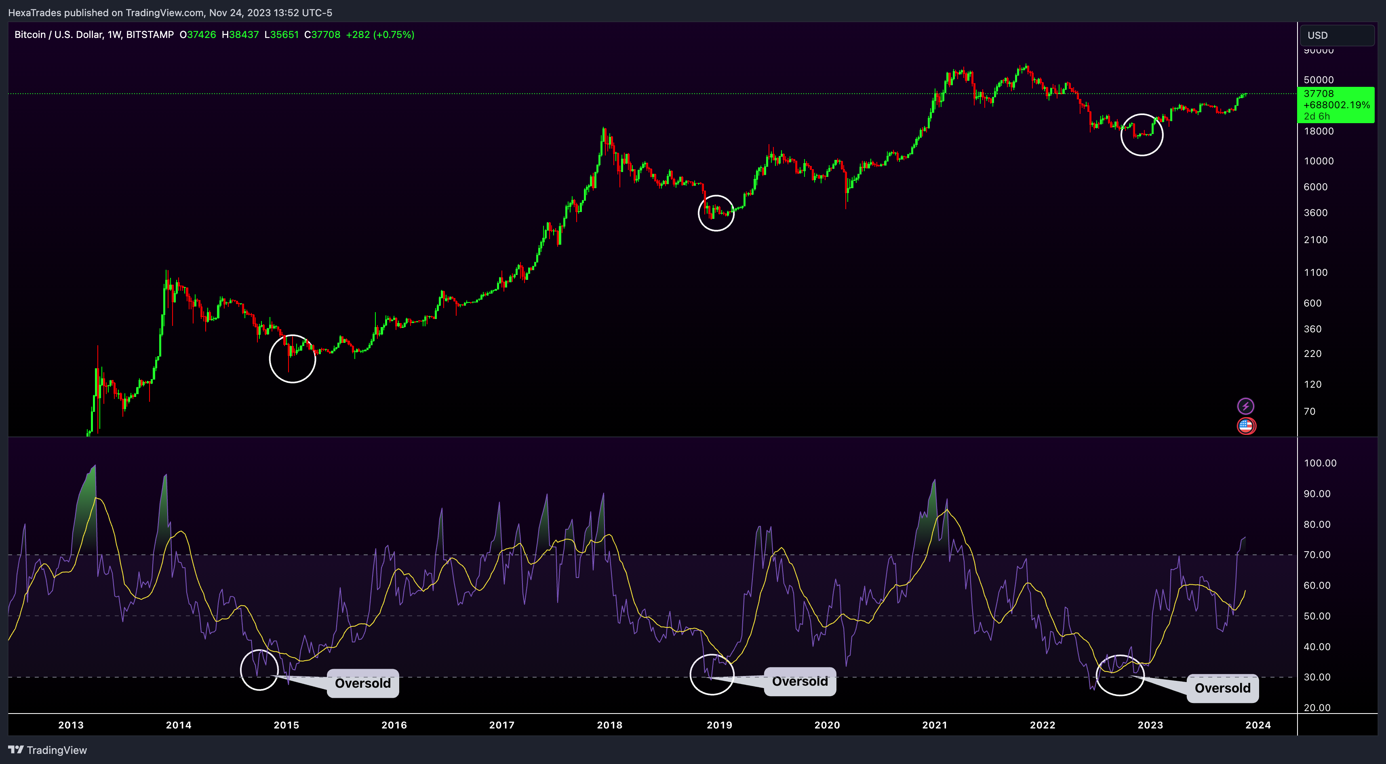Click the 6000 price scale label
1386x764 pixels.
point(1316,187)
